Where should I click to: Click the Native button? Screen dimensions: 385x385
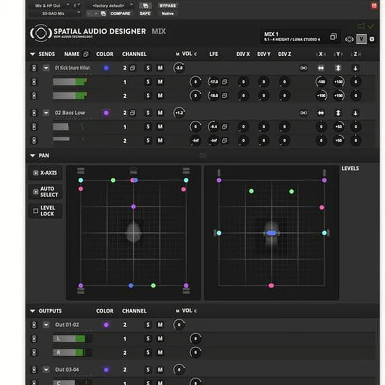pos(167,13)
